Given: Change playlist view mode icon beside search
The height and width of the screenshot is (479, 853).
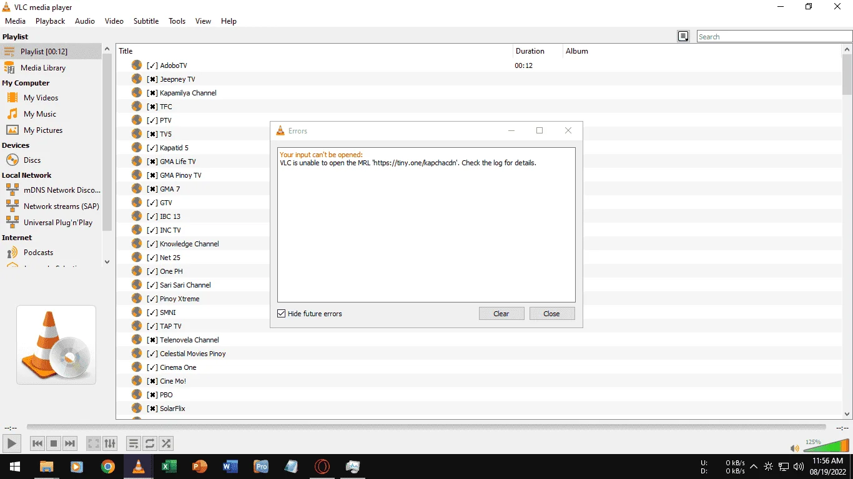Looking at the screenshot, I should pos(683,36).
